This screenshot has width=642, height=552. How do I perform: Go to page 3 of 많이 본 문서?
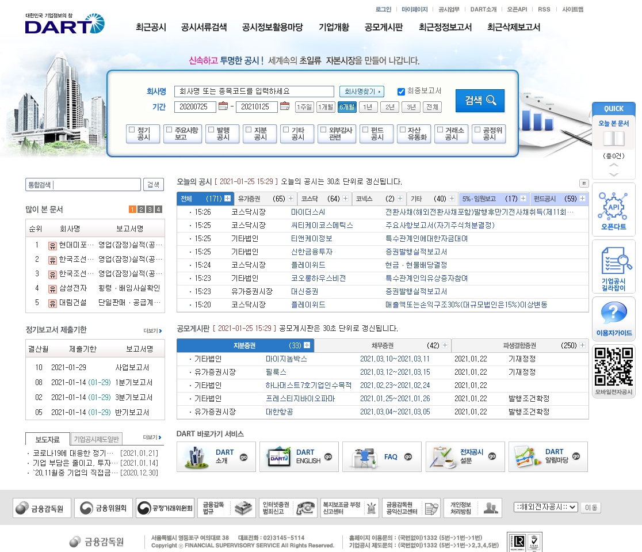[150, 210]
